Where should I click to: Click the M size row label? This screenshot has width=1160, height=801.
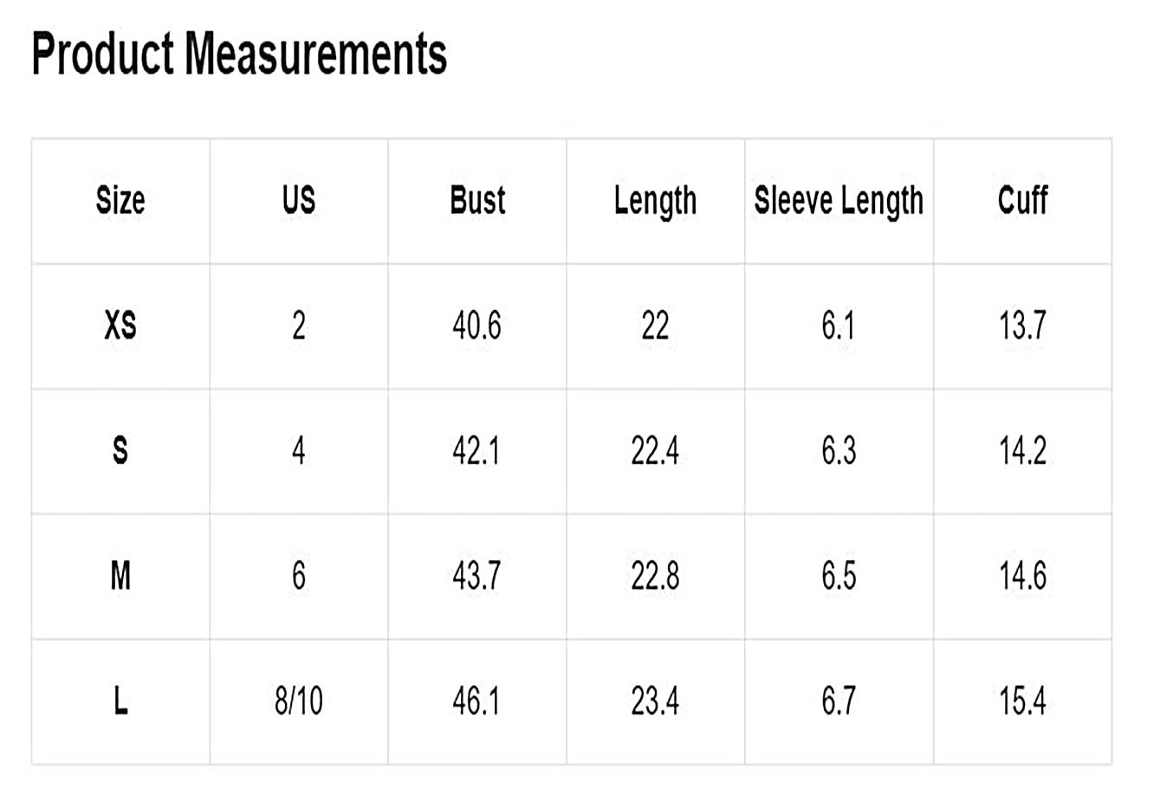[x=120, y=576]
